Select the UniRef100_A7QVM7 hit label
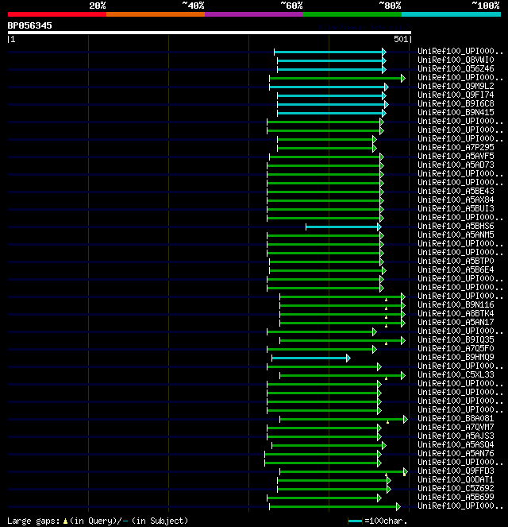The height and width of the screenshot is (527, 508). 456,427
